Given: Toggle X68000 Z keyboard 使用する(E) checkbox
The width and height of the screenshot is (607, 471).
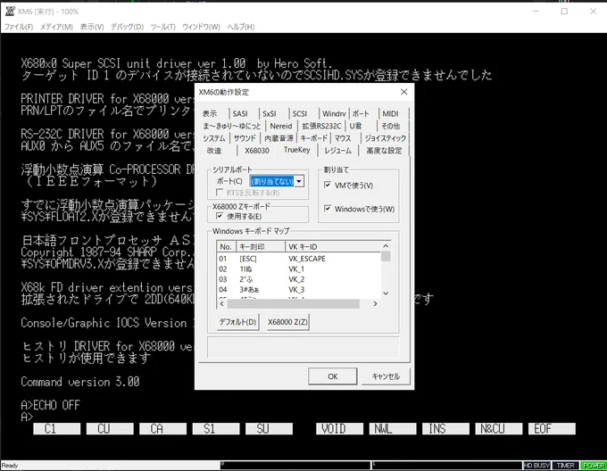Looking at the screenshot, I should (239, 217).
